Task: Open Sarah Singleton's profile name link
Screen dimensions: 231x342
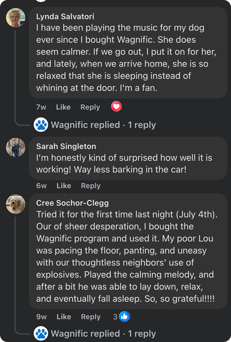Action: pos(66,146)
